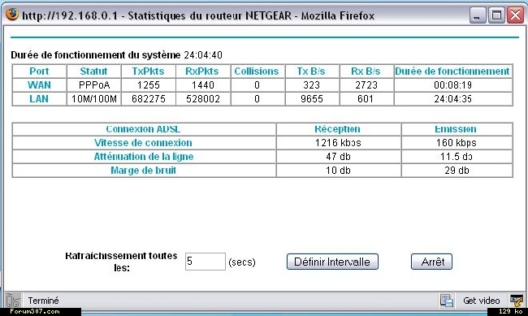Click the Atténuation de la ligne label
The image size is (528, 316).
pyautogui.click(x=144, y=156)
